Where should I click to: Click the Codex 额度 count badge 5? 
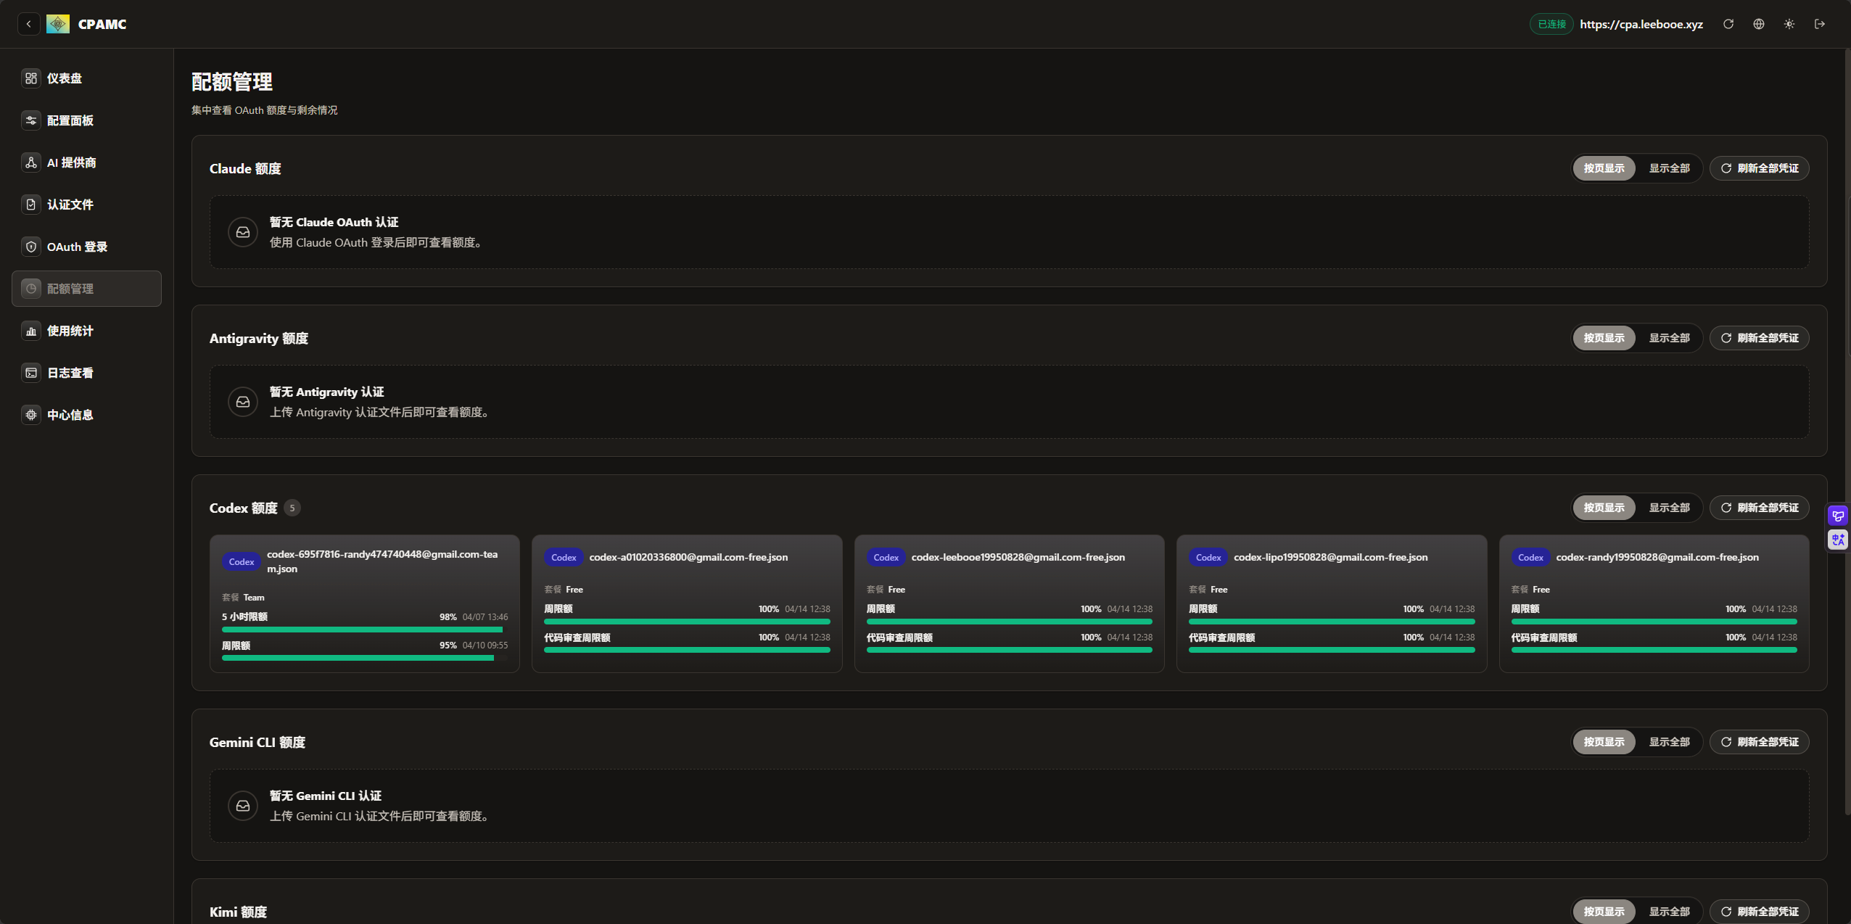pyautogui.click(x=292, y=508)
